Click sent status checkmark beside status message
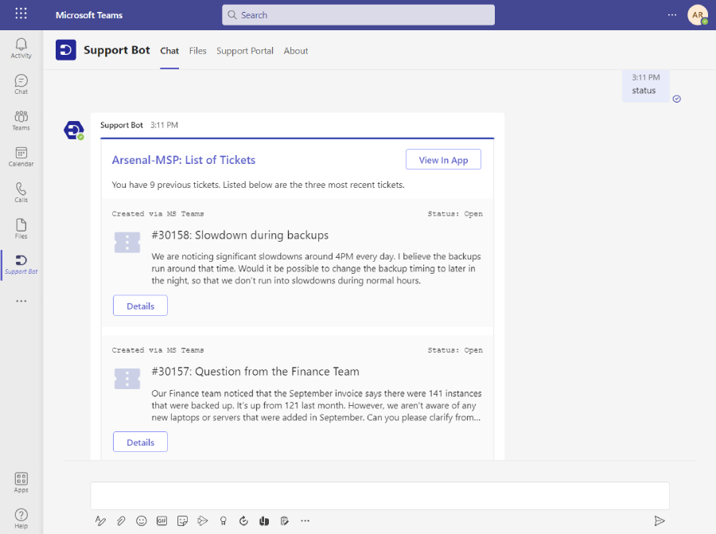Viewport: 716px width, 534px height. [677, 99]
